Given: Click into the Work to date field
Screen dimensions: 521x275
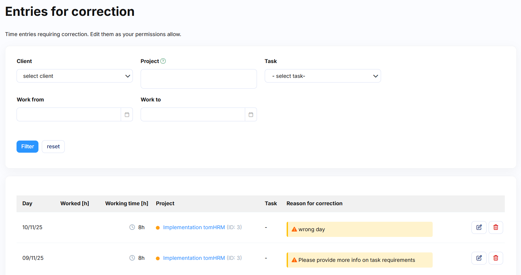Looking at the screenshot, I should pos(193,115).
